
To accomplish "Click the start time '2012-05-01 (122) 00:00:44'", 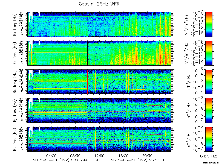I will pos(60,160).
